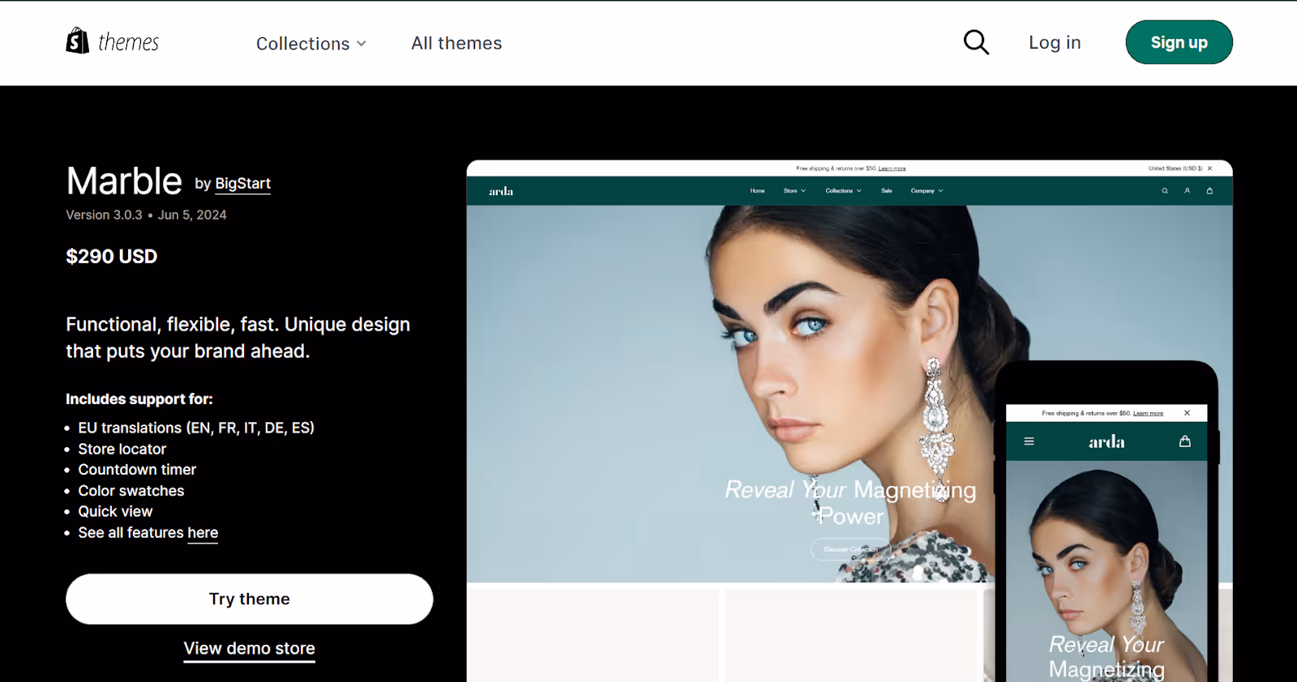Click the arda logo in desktop preview
Image resolution: width=1297 pixels, height=682 pixels.
coord(501,191)
